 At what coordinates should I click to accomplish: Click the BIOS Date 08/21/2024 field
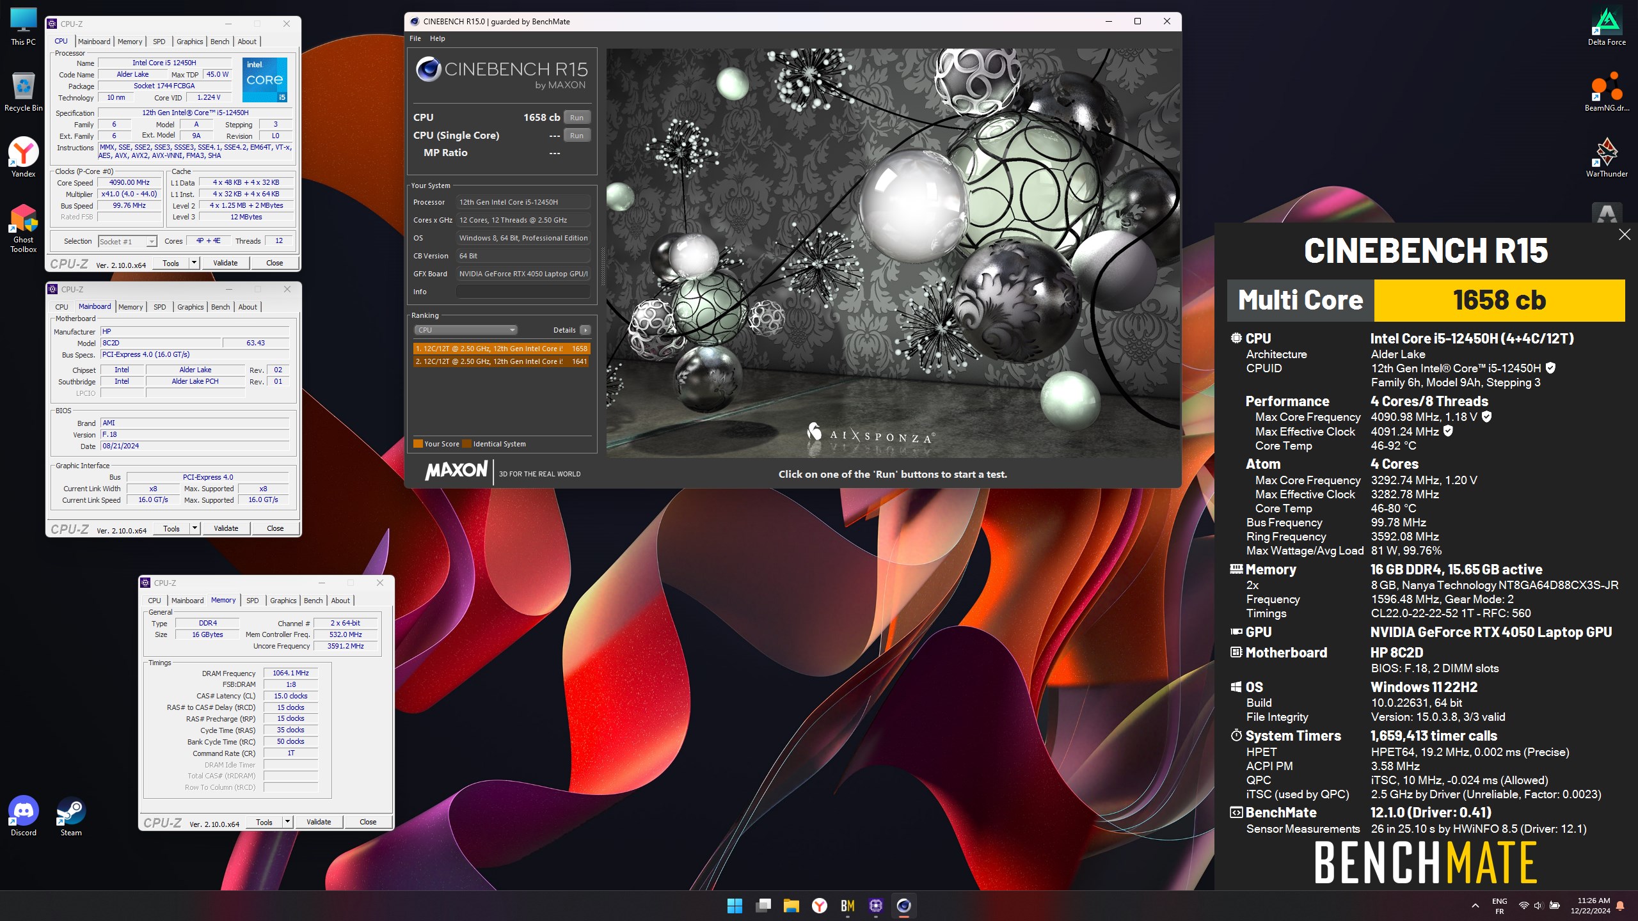[x=195, y=446]
